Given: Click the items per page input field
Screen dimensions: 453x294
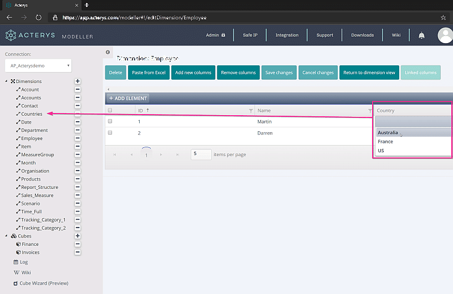Looking at the screenshot, I should point(201,154).
